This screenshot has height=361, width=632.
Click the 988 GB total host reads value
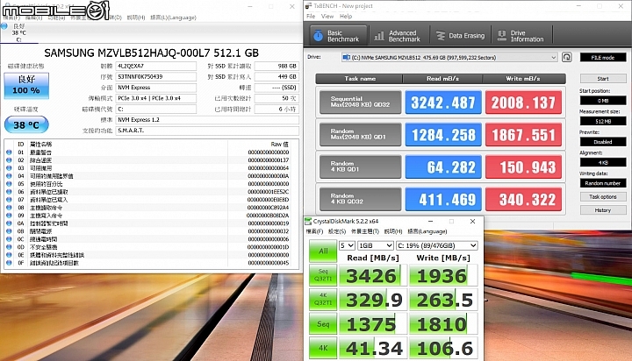(x=276, y=66)
